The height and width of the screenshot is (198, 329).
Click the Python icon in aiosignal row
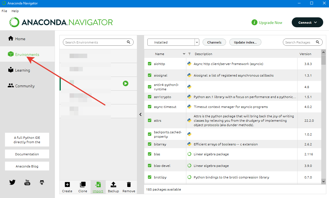(x=189, y=75)
